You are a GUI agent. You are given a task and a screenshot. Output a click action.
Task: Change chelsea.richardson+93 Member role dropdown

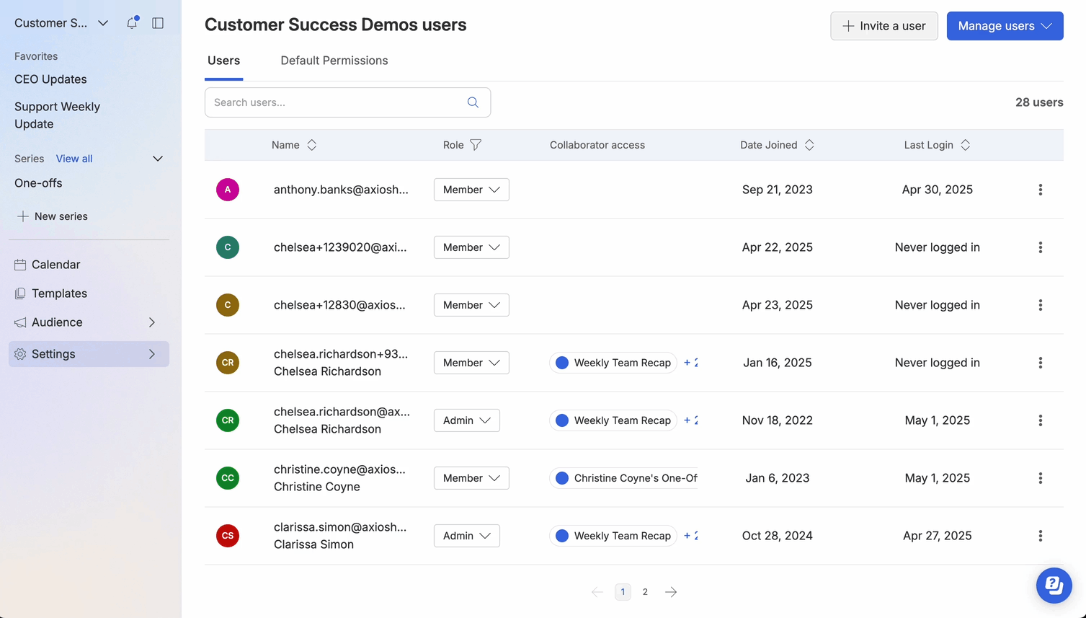471,363
